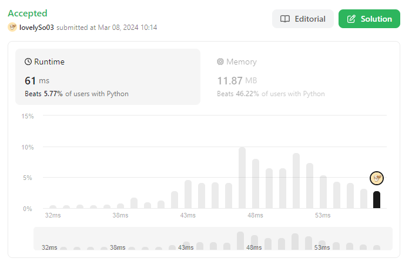Click the 10% y-axis label
Image resolution: width=412 pixels, height=265 pixels.
(28, 147)
